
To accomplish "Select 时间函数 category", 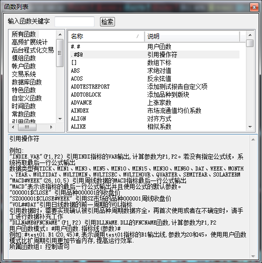I will pyautogui.click(x=23, y=106).
